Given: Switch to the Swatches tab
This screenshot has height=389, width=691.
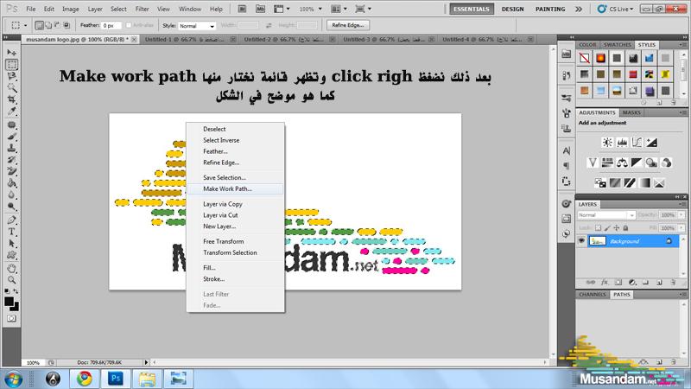Looking at the screenshot, I should pyautogui.click(x=617, y=45).
